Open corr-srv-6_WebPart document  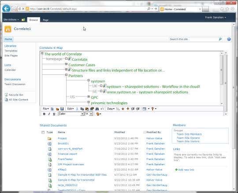tap(70, 148)
